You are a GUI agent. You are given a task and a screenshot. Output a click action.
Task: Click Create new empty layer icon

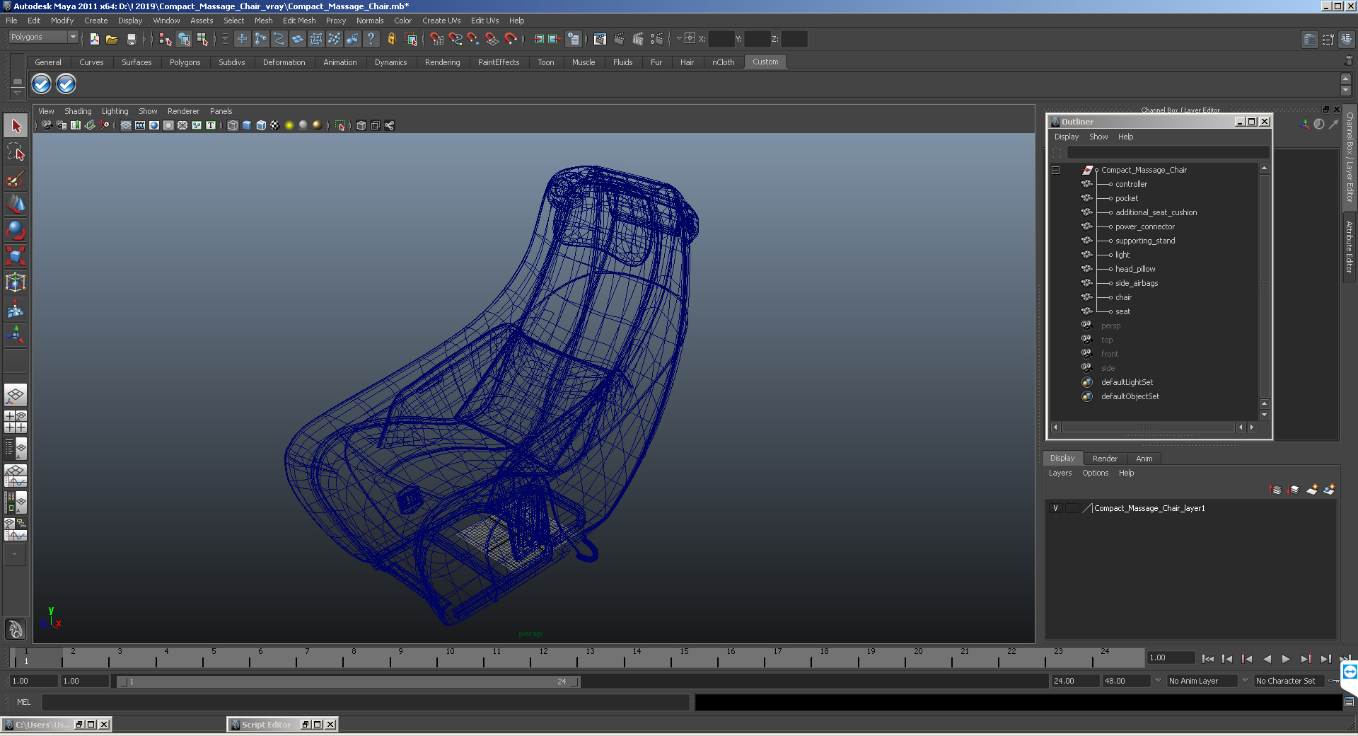coord(1312,490)
